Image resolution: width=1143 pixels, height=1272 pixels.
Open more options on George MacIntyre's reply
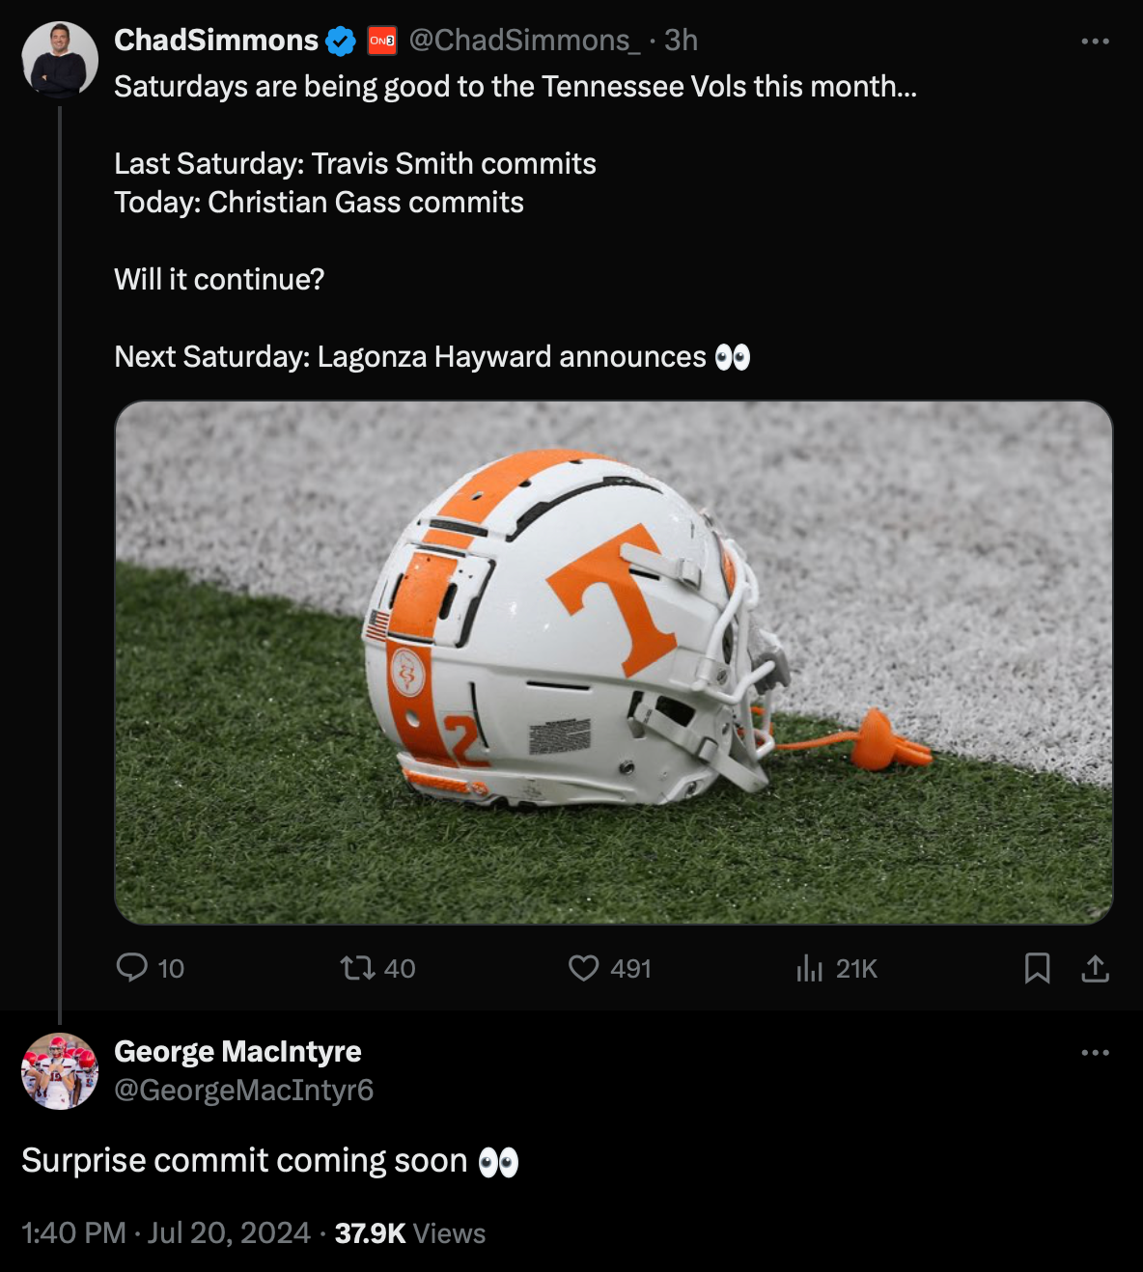pos(1095,1052)
